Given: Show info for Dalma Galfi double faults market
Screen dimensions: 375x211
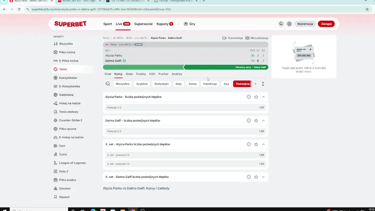Looking at the screenshot, I should (249, 120).
